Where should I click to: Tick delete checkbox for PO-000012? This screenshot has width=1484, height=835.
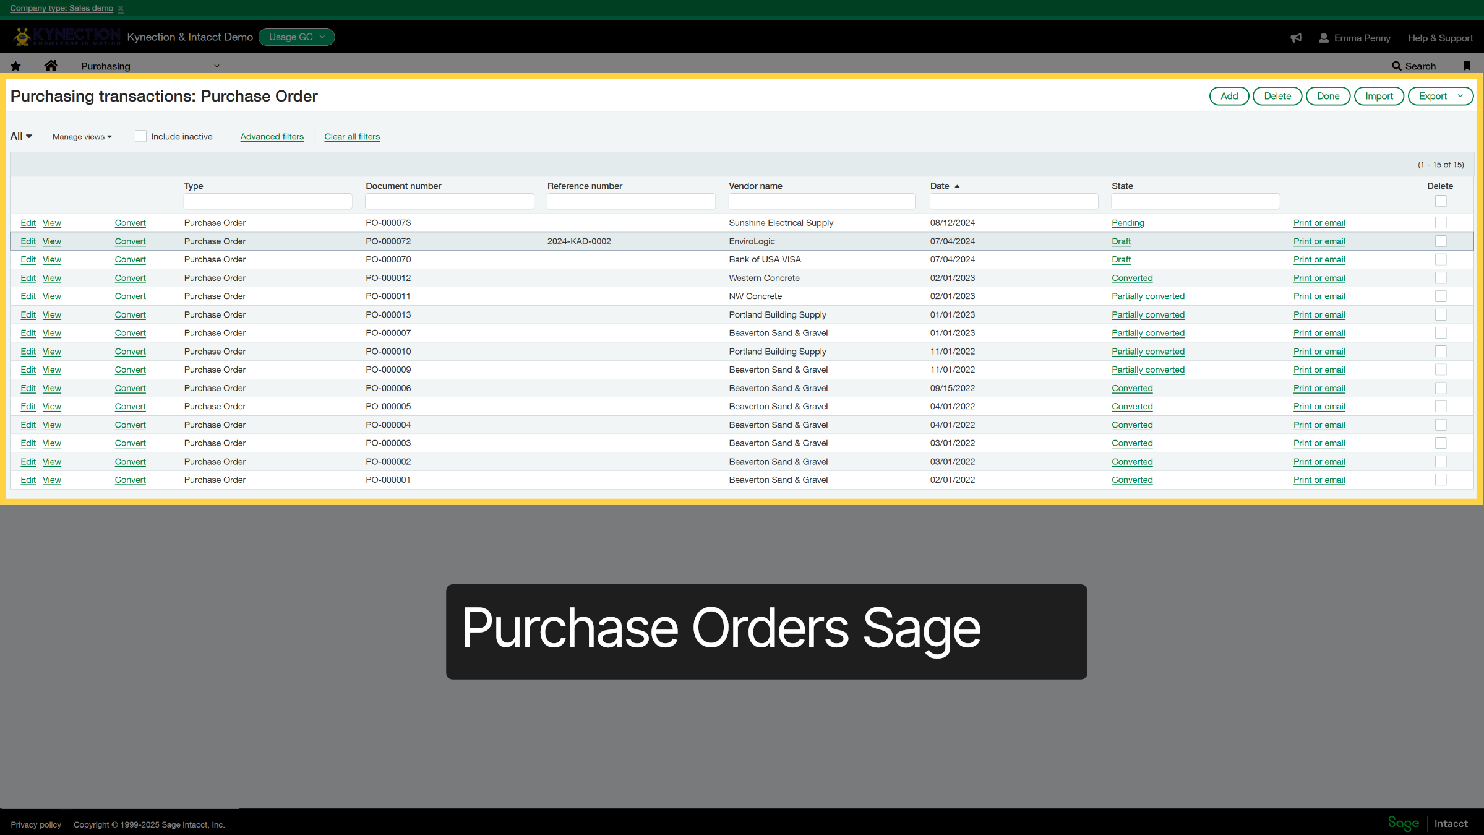coord(1441,278)
